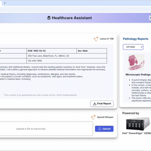Download the Final Report

[102, 104]
